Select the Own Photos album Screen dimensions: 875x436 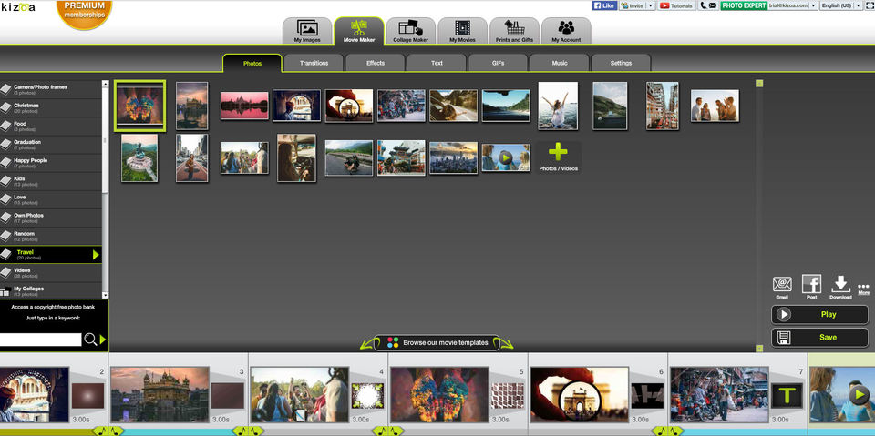point(51,218)
